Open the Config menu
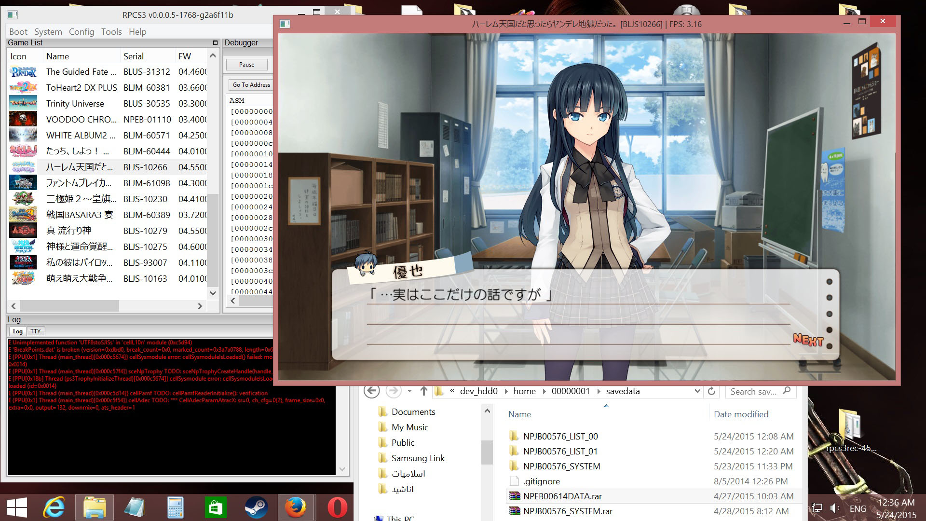Image resolution: width=926 pixels, height=521 pixels. (81, 32)
